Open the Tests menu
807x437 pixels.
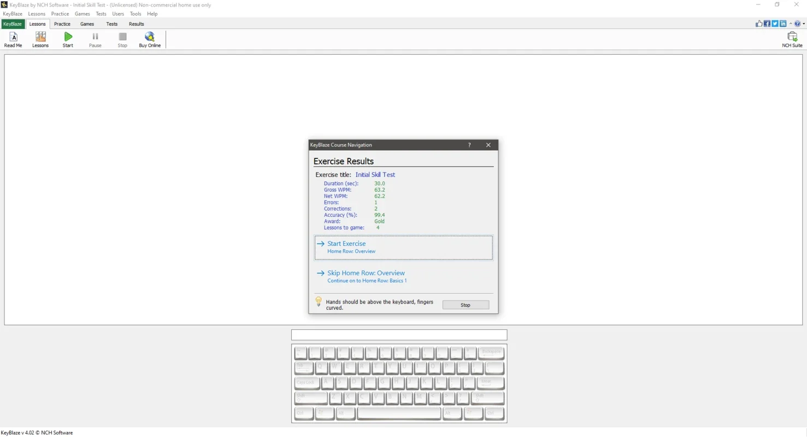pos(101,14)
